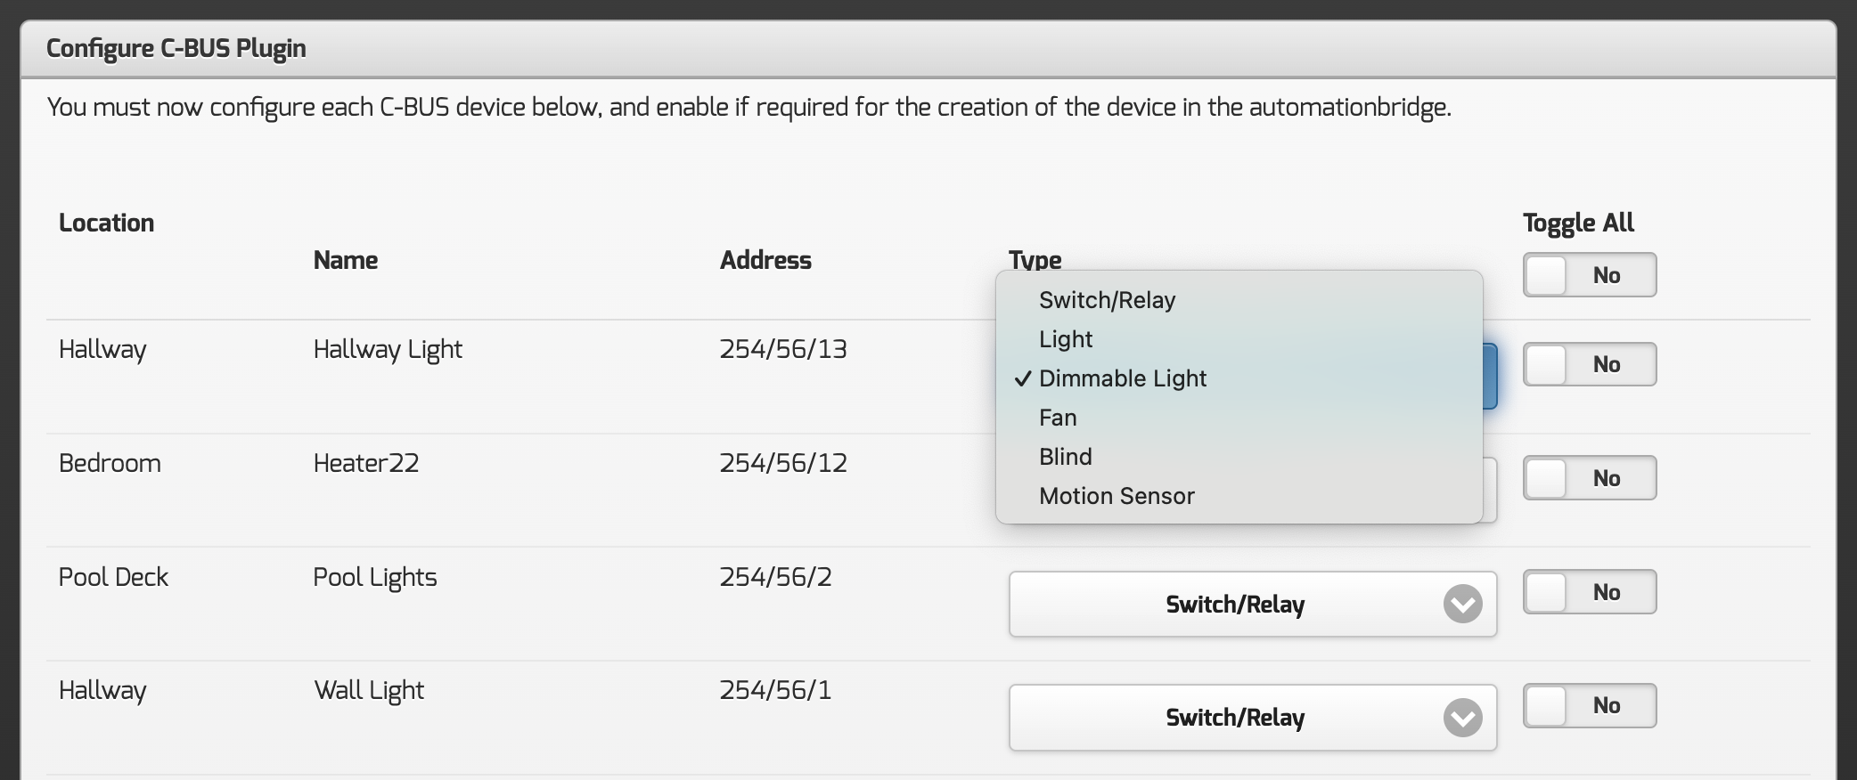Image resolution: width=1857 pixels, height=780 pixels.
Task: Click the Name column header
Action: tap(346, 260)
